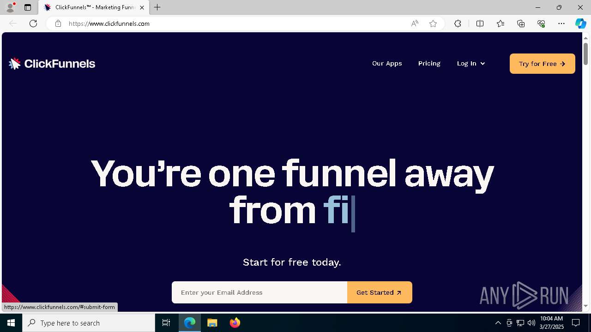Launch Firefox from the taskbar
The height and width of the screenshot is (332, 591).
[x=235, y=323]
